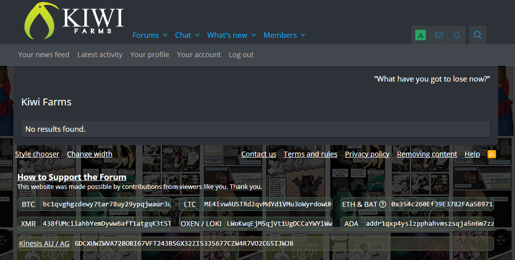Open Latest activity tab
This screenshot has width=515, height=260.
click(100, 55)
